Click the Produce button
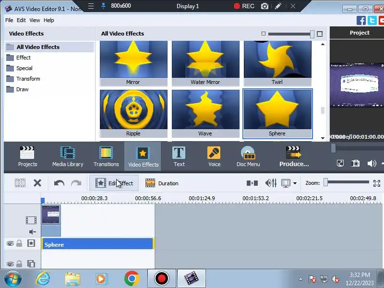Viewport: 384px width, 288px height. [294, 156]
